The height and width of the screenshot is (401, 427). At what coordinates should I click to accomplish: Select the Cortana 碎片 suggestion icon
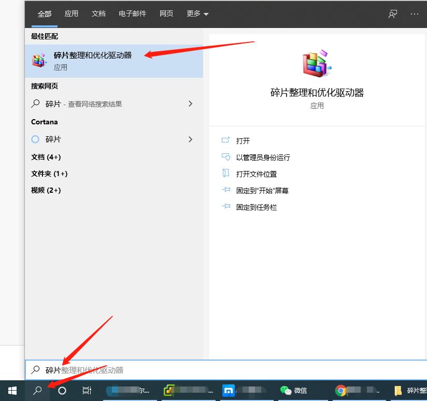34,139
